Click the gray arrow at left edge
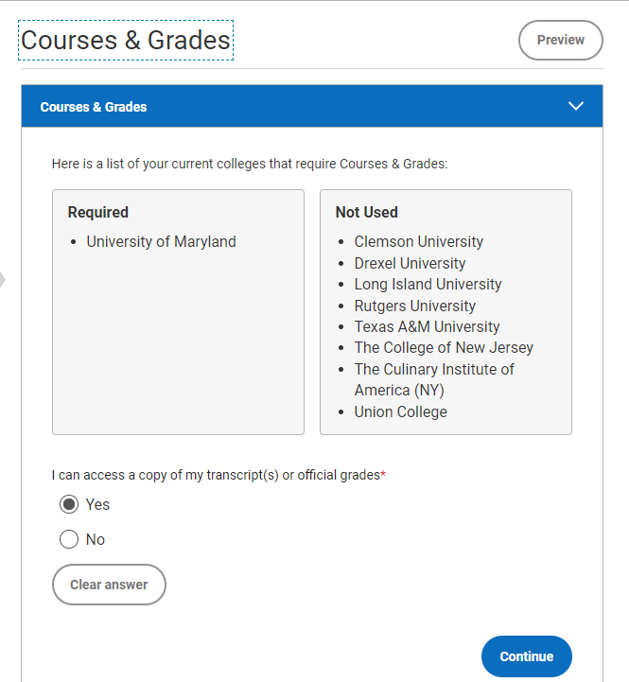Screen dimensions: 629x682 [3, 279]
